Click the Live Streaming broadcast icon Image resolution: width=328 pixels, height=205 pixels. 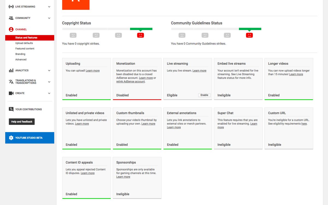pyautogui.click(x=11, y=7)
